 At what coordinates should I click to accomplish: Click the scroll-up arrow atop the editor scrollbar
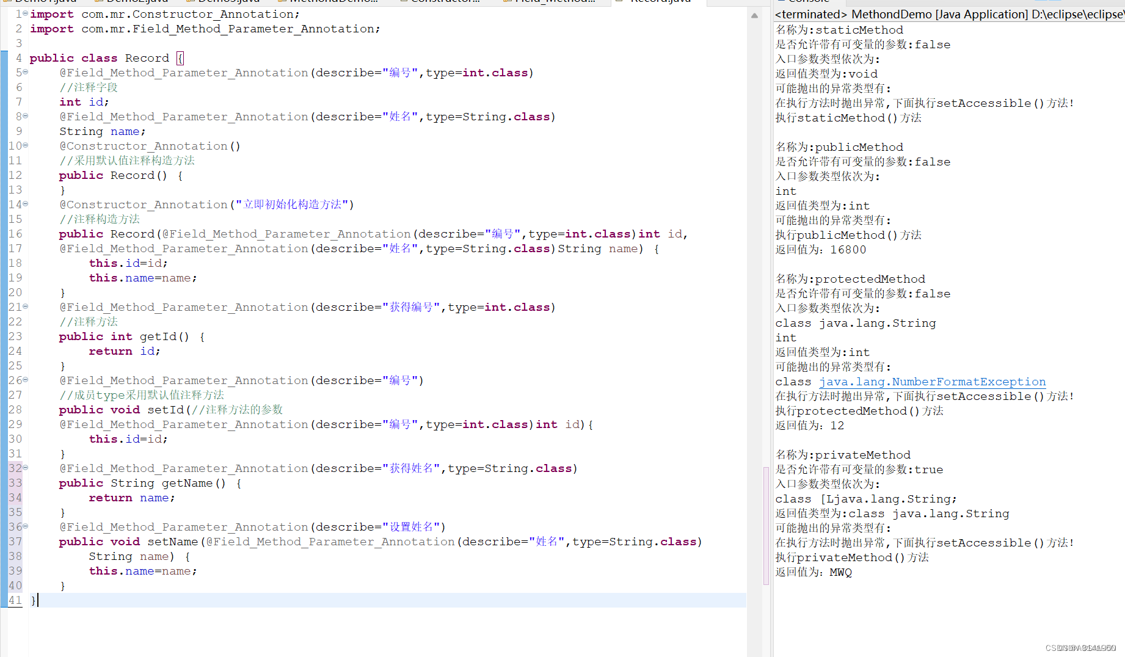pos(755,15)
